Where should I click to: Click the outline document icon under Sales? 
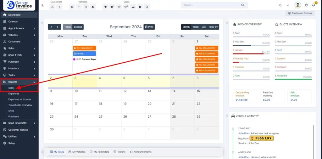(147, 7)
